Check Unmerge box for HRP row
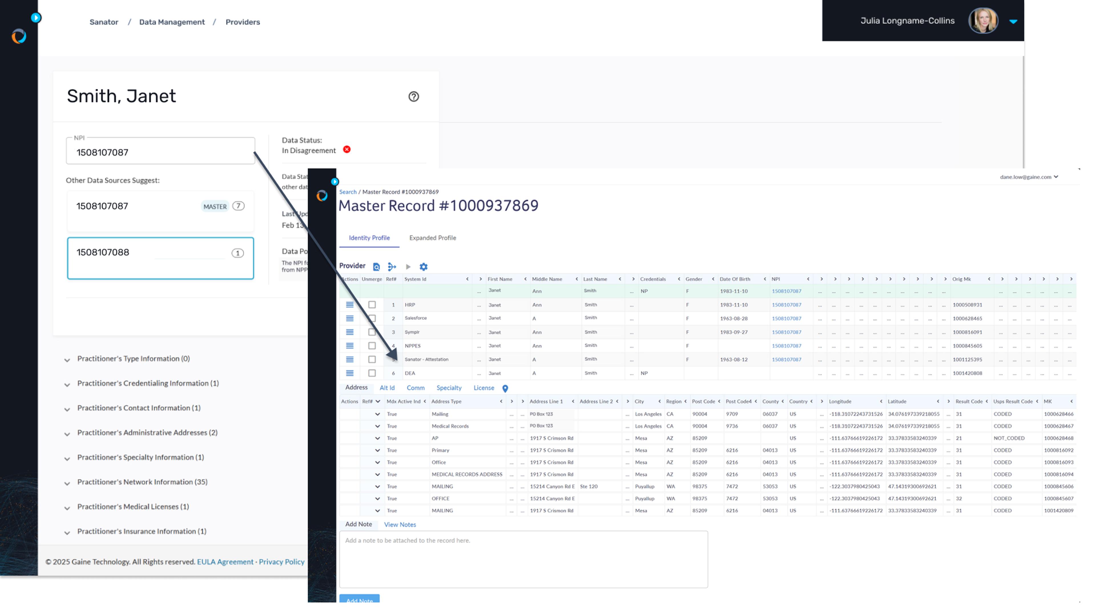 point(372,304)
